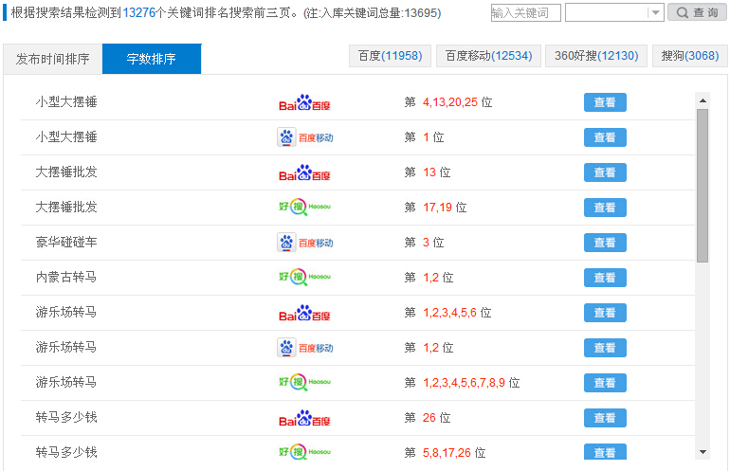Click Haosou logo in 转马多少钱 row ranked 5,8,17,26
Viewport: 730px width, 471px height.
[305, 452]
